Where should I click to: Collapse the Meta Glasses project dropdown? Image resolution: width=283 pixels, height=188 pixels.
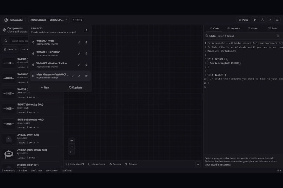click(x=48, y=20)
